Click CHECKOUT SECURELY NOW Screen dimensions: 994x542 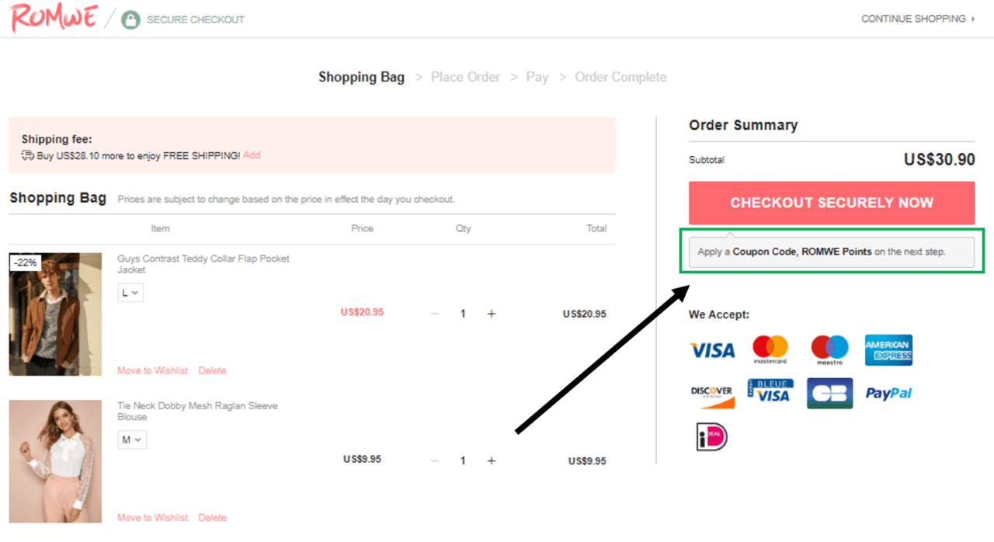pyautogui.click(x=831, y=203)
